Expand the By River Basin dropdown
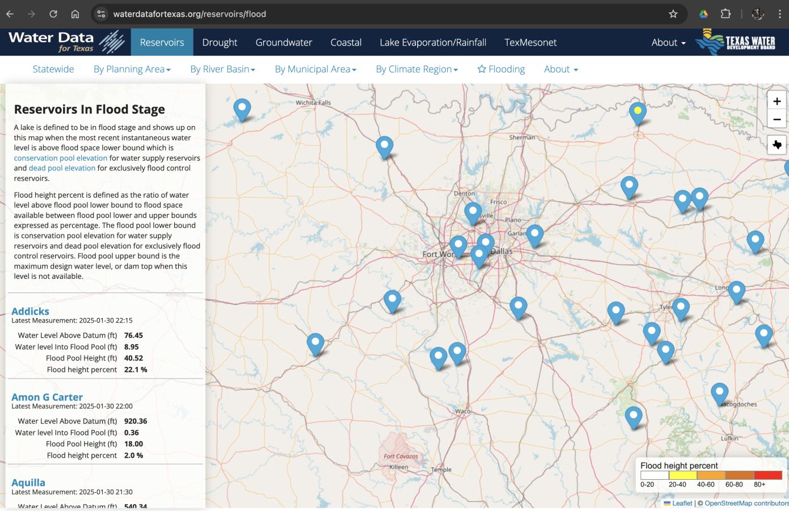 point(223,69)
